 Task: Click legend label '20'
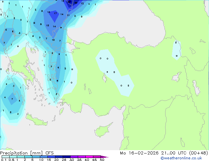click(56, 160)
